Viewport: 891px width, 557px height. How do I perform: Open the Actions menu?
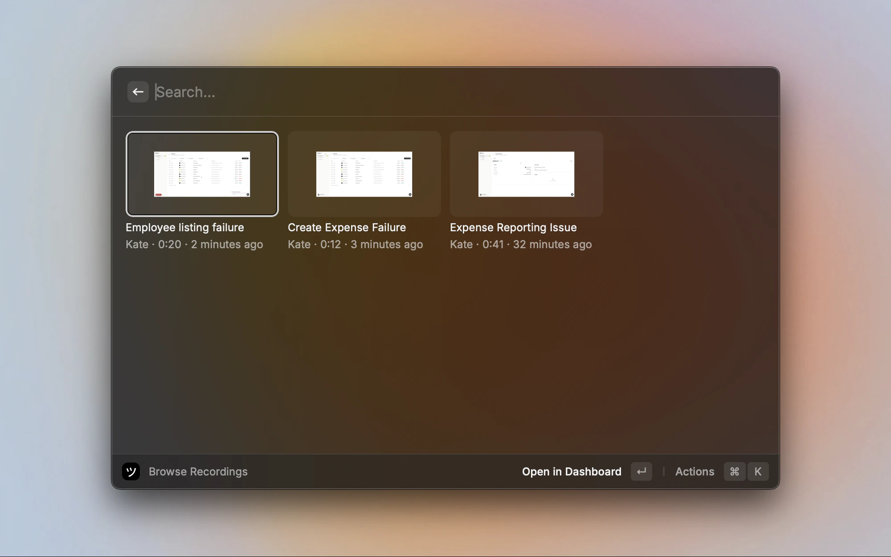coord(695,471)
